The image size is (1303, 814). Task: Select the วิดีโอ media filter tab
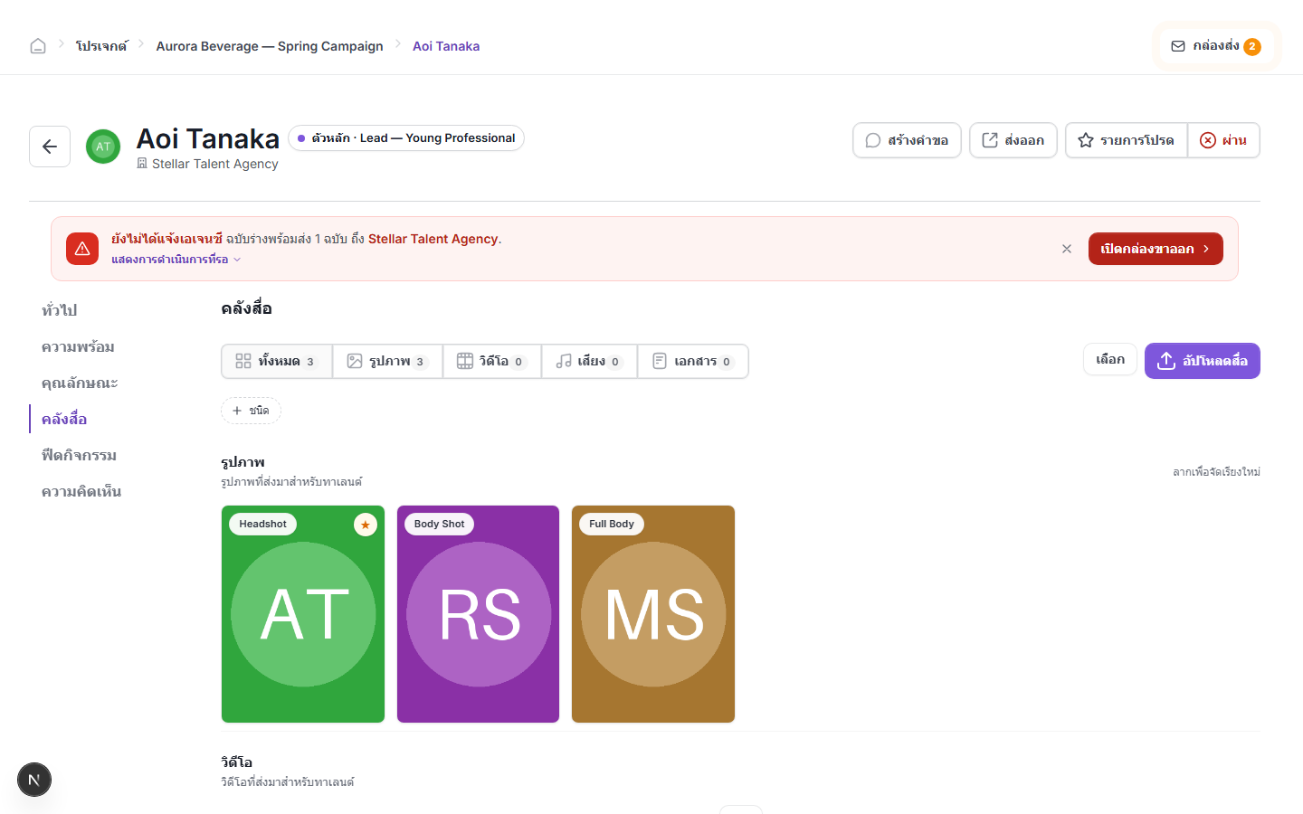click(491, 361)
